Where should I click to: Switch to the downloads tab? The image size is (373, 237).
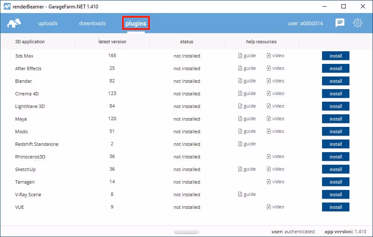92,23
